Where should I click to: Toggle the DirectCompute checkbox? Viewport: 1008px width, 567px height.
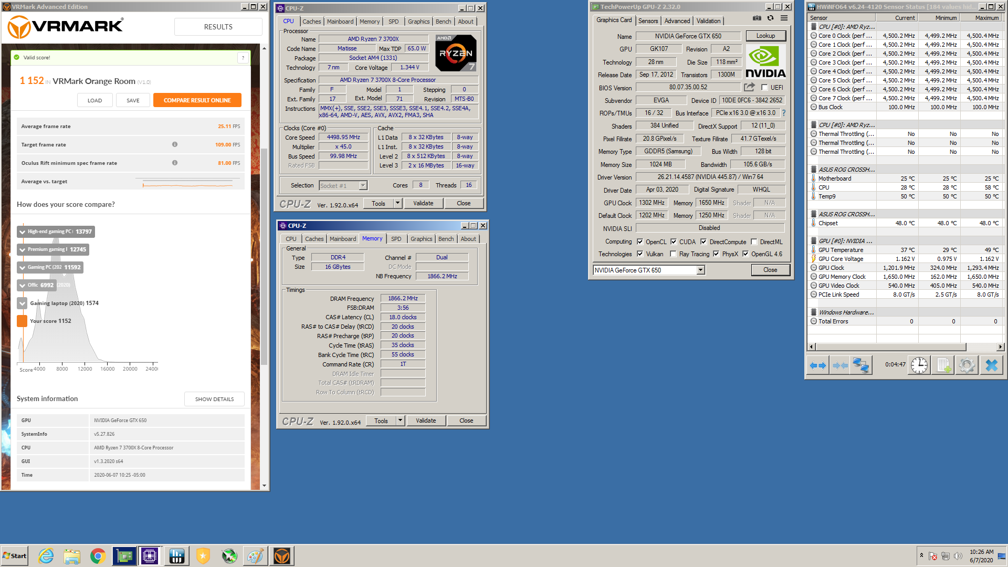[x=703, y=242]
